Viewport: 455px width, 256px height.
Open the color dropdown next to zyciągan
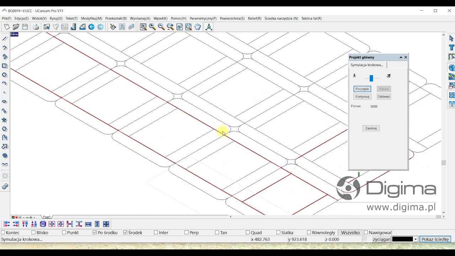[416, 239]
